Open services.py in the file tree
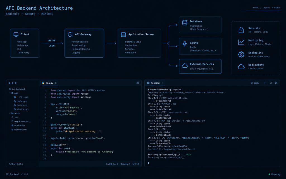This screenshot has width=286, height=179. (23, 109)
